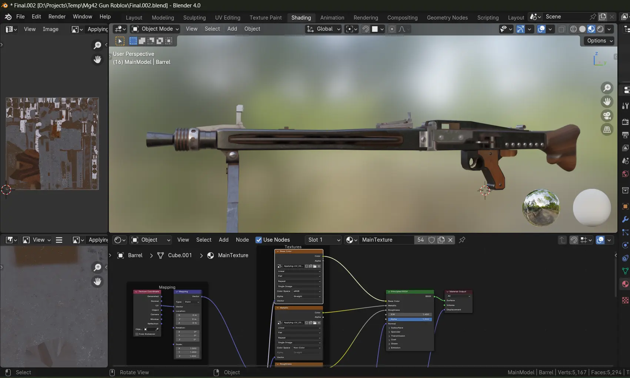Toggle perspective/orthographic grid icon in viewport
The height and width of the screenshot is (378, 630).
coord(607,130)
